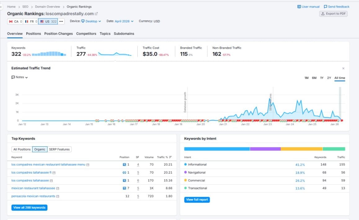Open the Topics tab
359x220 pixels.
tap(105, 34)
